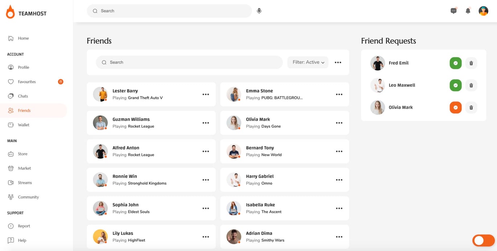Click trash icon for Leo Maxwell's request
Image resolution: width=497 pixels, height=251 pixels.
coord(471,85)
